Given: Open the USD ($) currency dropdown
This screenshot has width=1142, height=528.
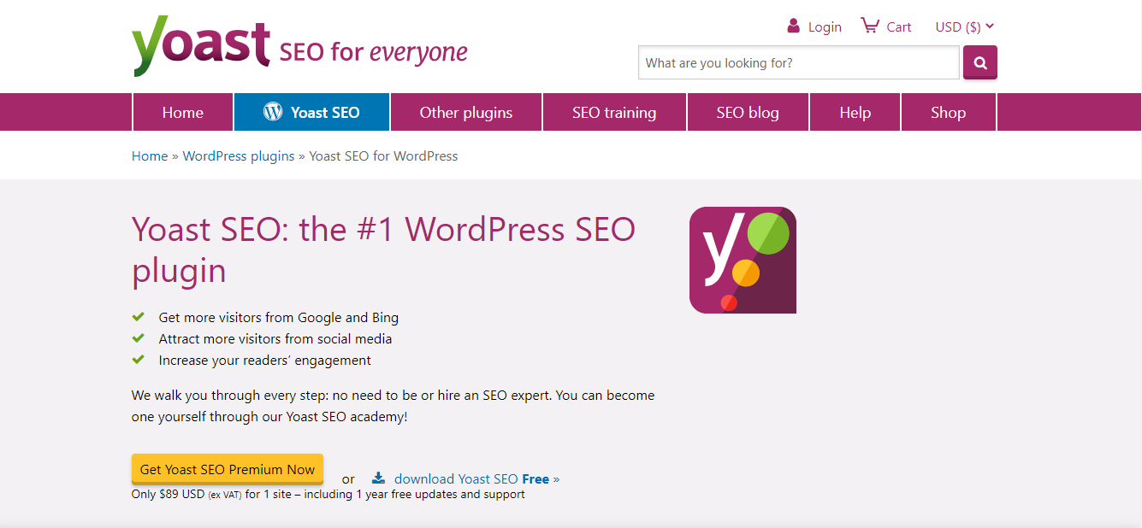Looking at the screenshot, I should click(965, 26).
